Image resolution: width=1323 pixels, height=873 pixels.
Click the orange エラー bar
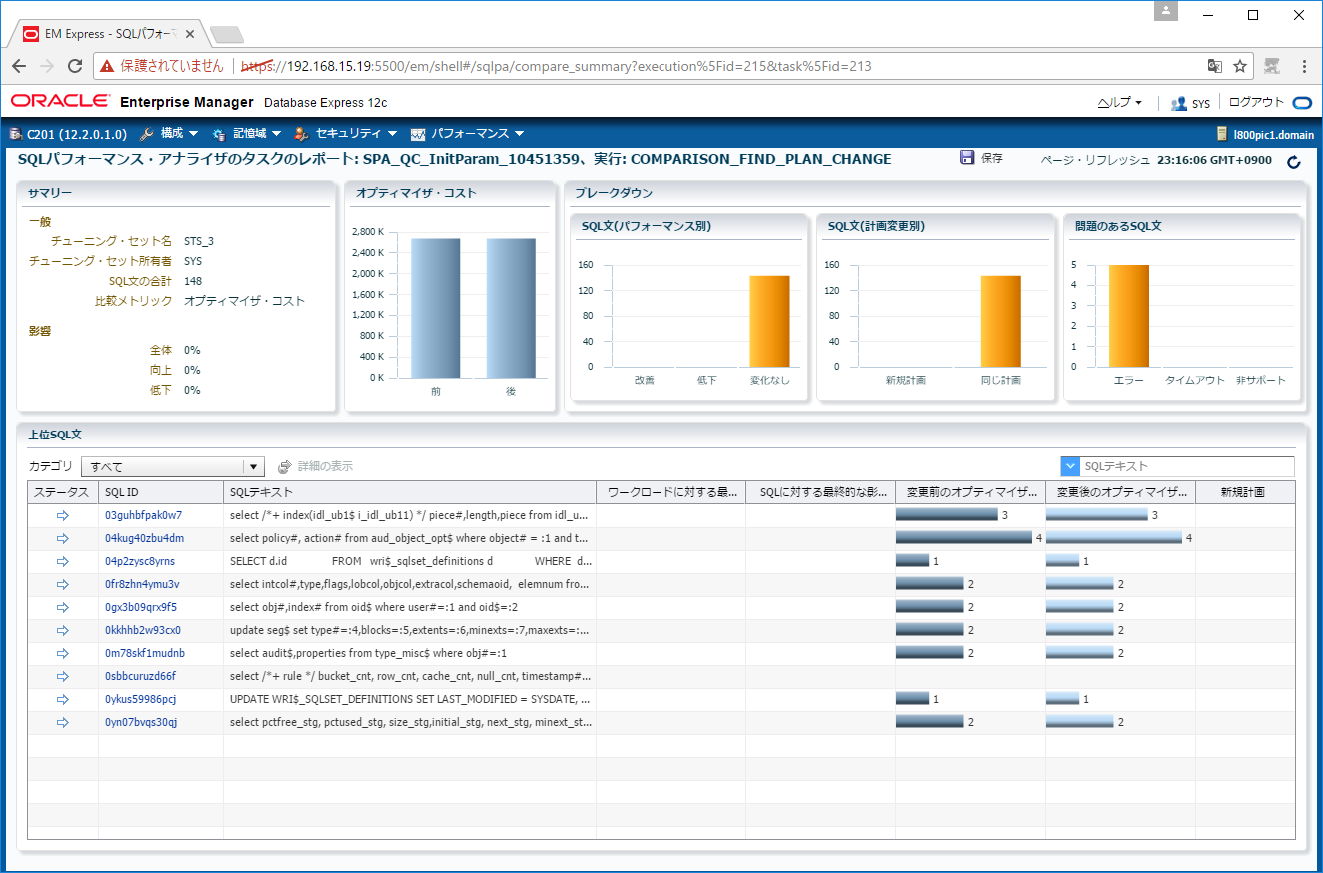(x=1128, y=316)
